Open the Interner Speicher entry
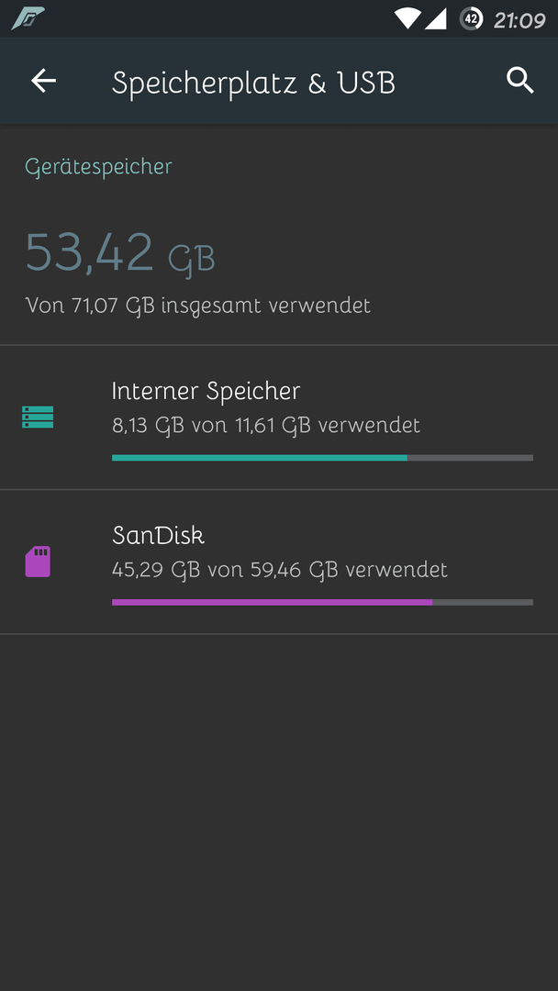Image resolution: width=558 pixels, height=991 pixels. (279, 418)
